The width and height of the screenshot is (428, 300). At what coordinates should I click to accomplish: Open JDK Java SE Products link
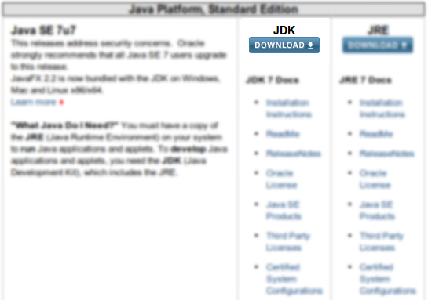284,210
